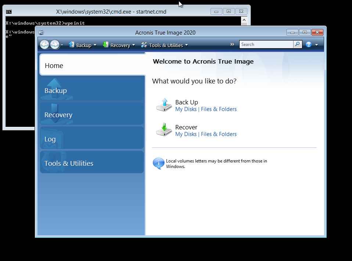Click the info bubble icon

pyautogui.click(x=158, y=163)
